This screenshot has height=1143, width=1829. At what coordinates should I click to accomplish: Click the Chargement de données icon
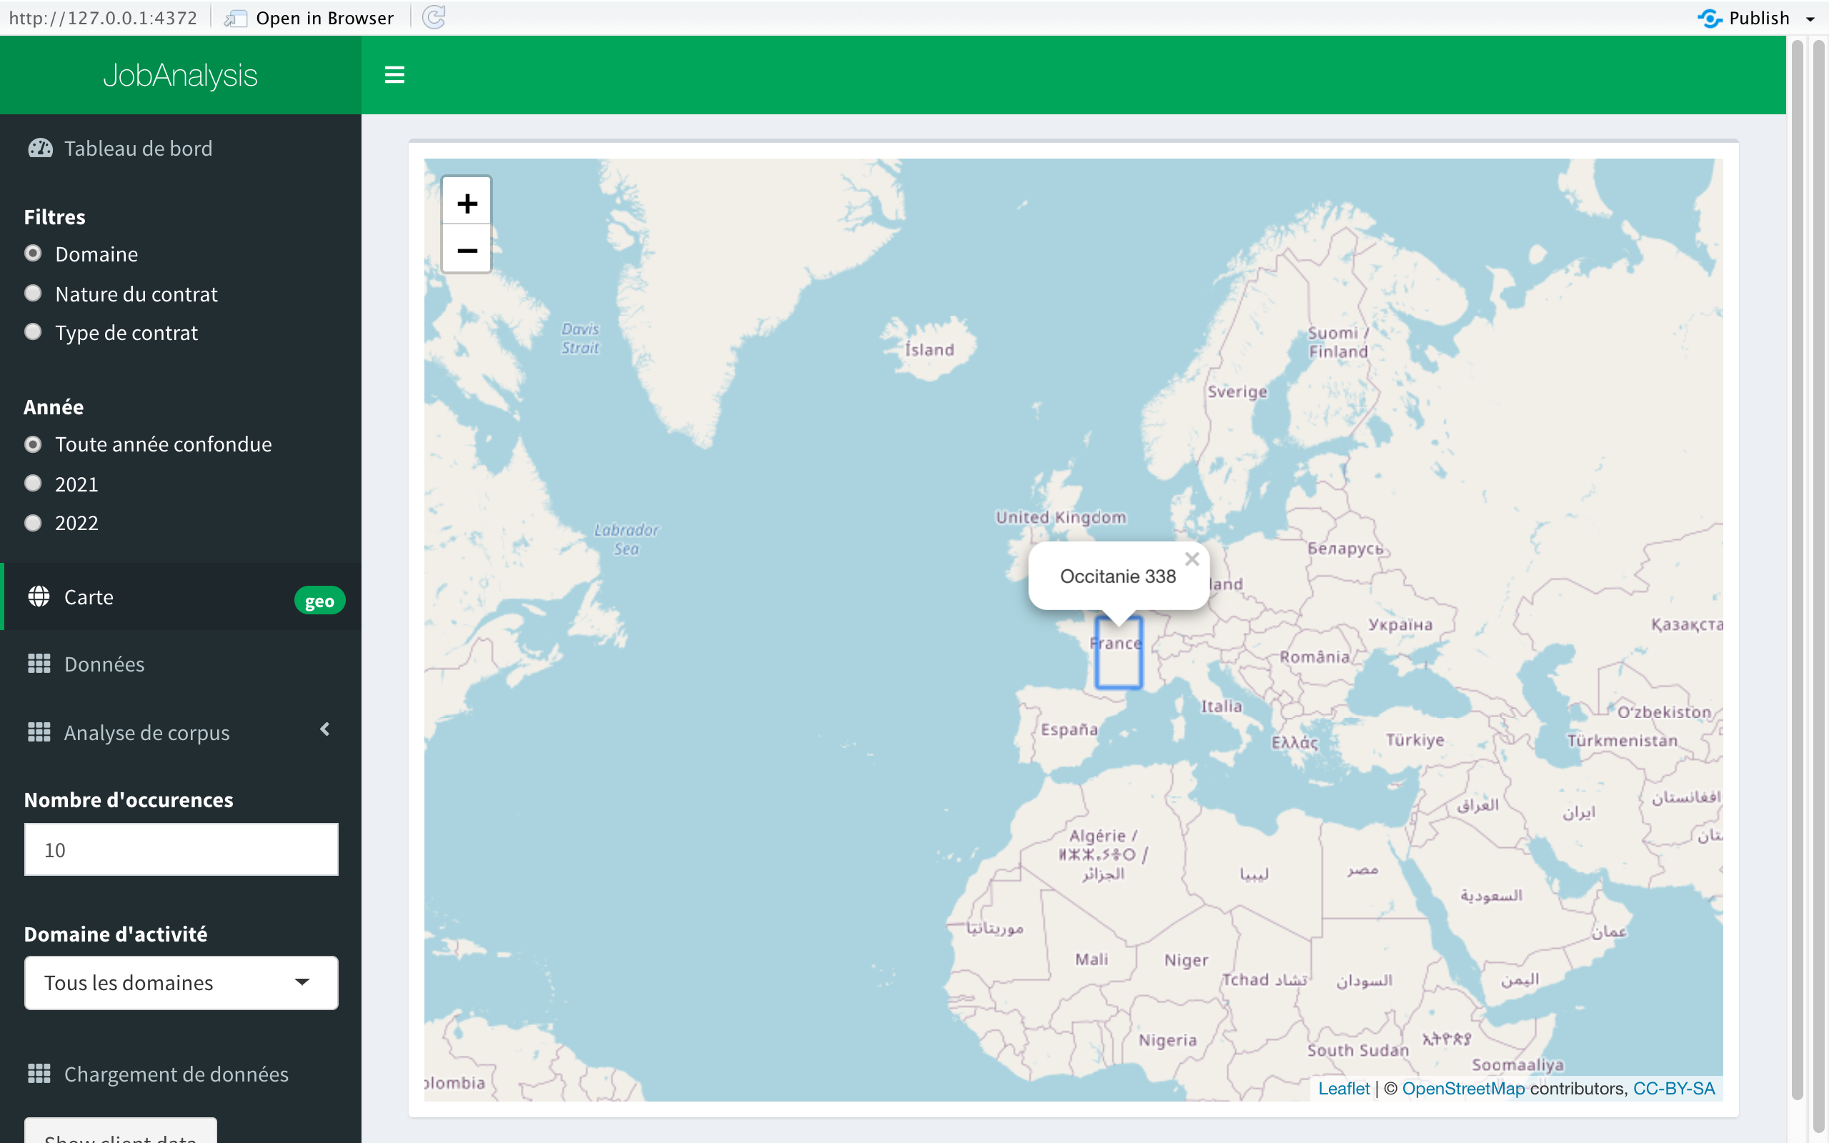(x=40, y=1073)
